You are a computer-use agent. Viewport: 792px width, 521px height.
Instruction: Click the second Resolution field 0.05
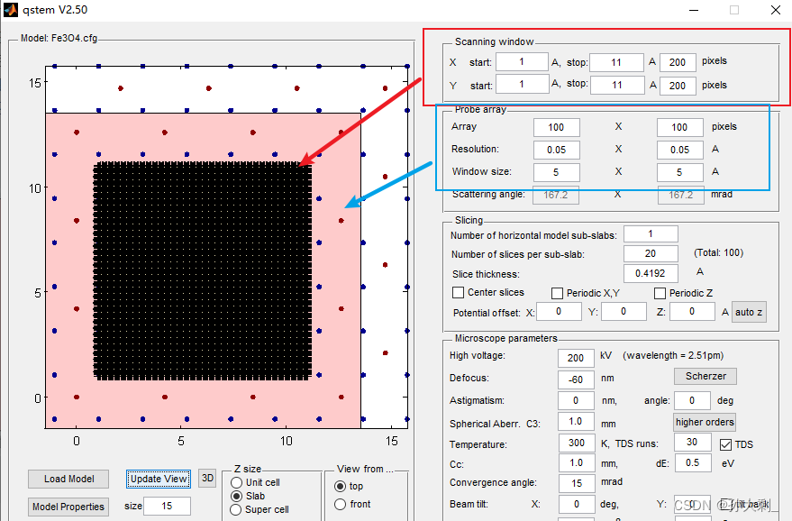click(x=680, y=150)
